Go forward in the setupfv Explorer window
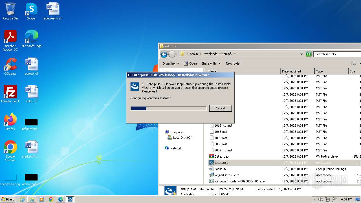 tap(172, 54)
